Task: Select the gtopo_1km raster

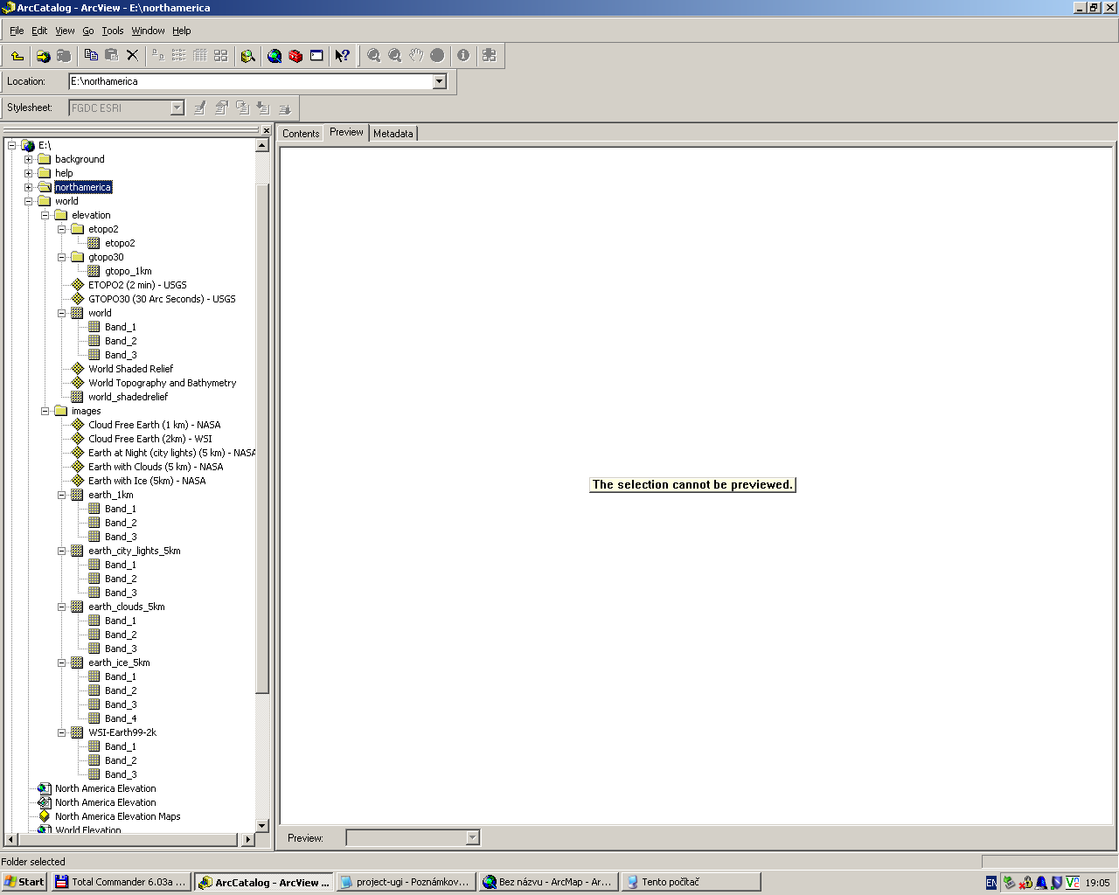Action: tap(128, 271)
